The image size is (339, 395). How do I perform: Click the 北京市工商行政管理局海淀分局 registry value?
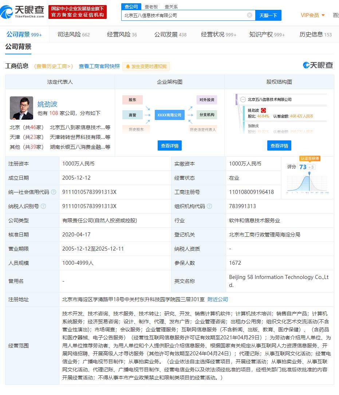click(265, 235)
